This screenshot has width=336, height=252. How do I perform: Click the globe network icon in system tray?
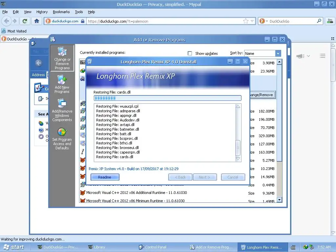pos(305,247)
